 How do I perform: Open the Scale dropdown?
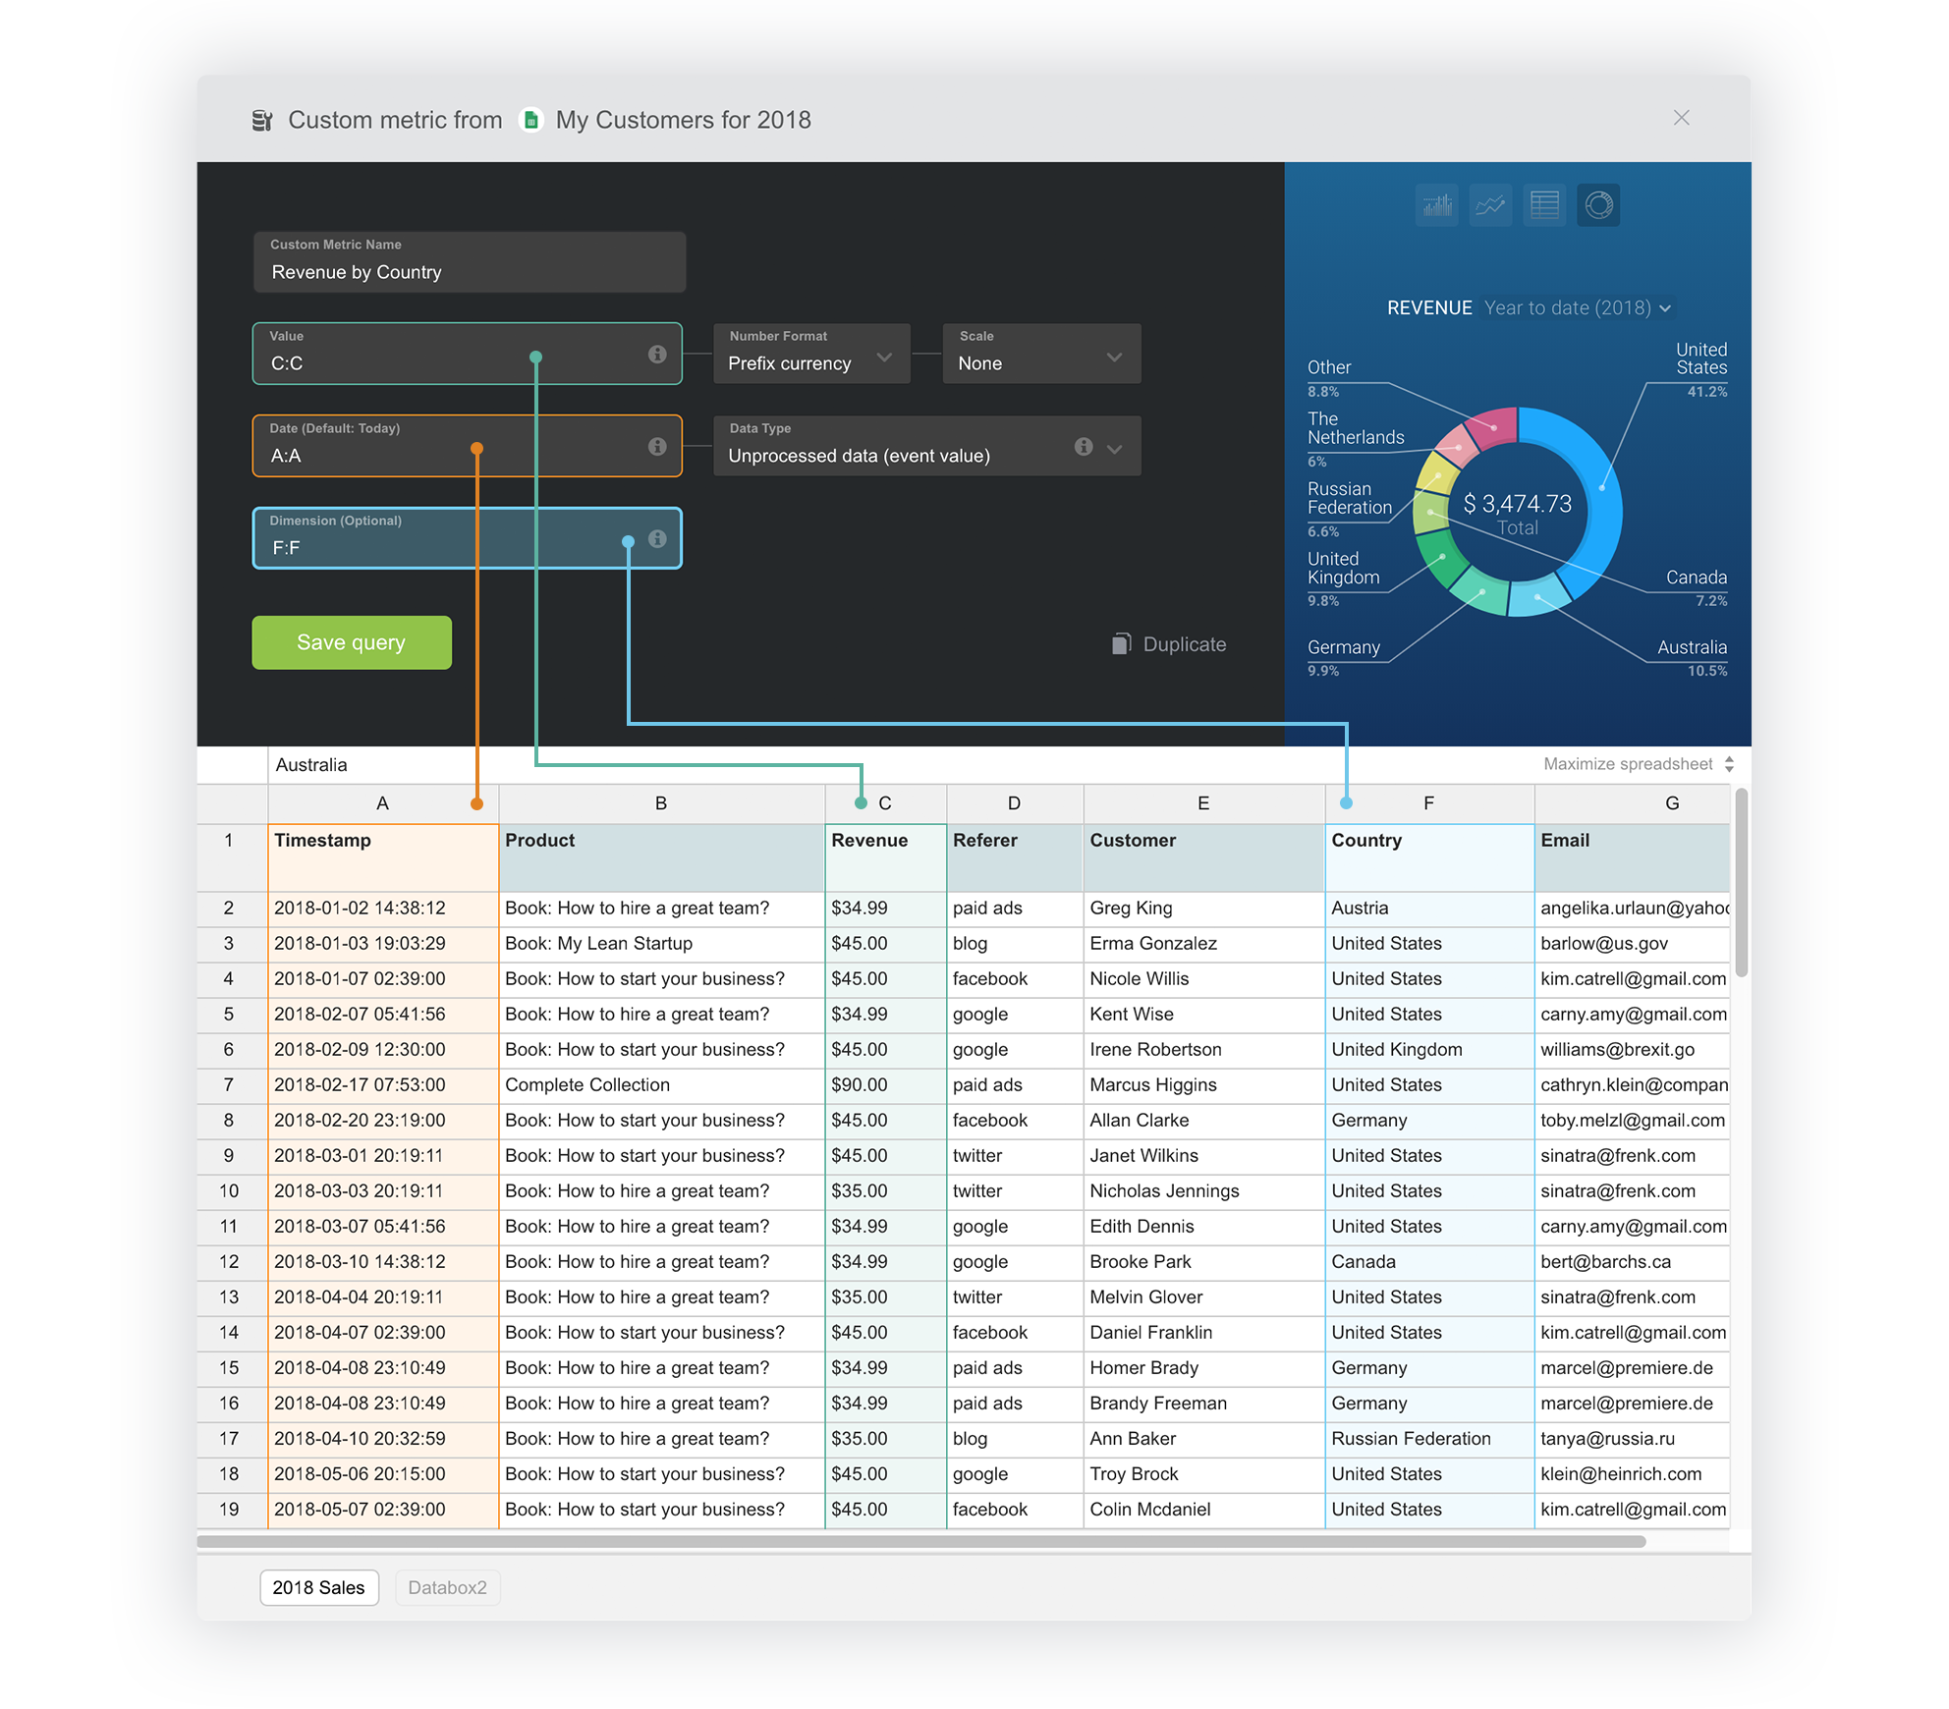pyautogui.click(x=1040, y=355)
